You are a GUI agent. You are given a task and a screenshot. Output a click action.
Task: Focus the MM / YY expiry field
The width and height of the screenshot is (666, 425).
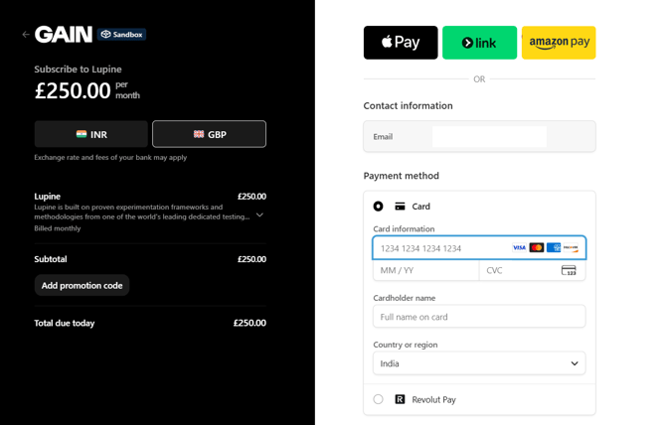[426, 271]
